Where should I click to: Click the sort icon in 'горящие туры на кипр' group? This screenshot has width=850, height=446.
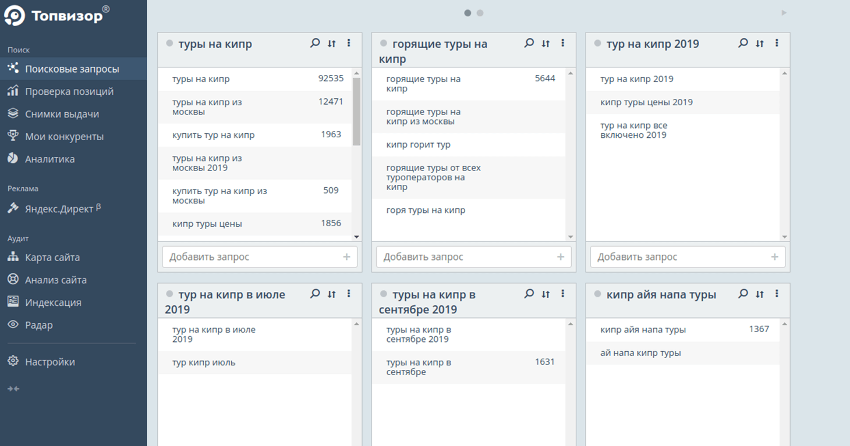click(546, 43)
